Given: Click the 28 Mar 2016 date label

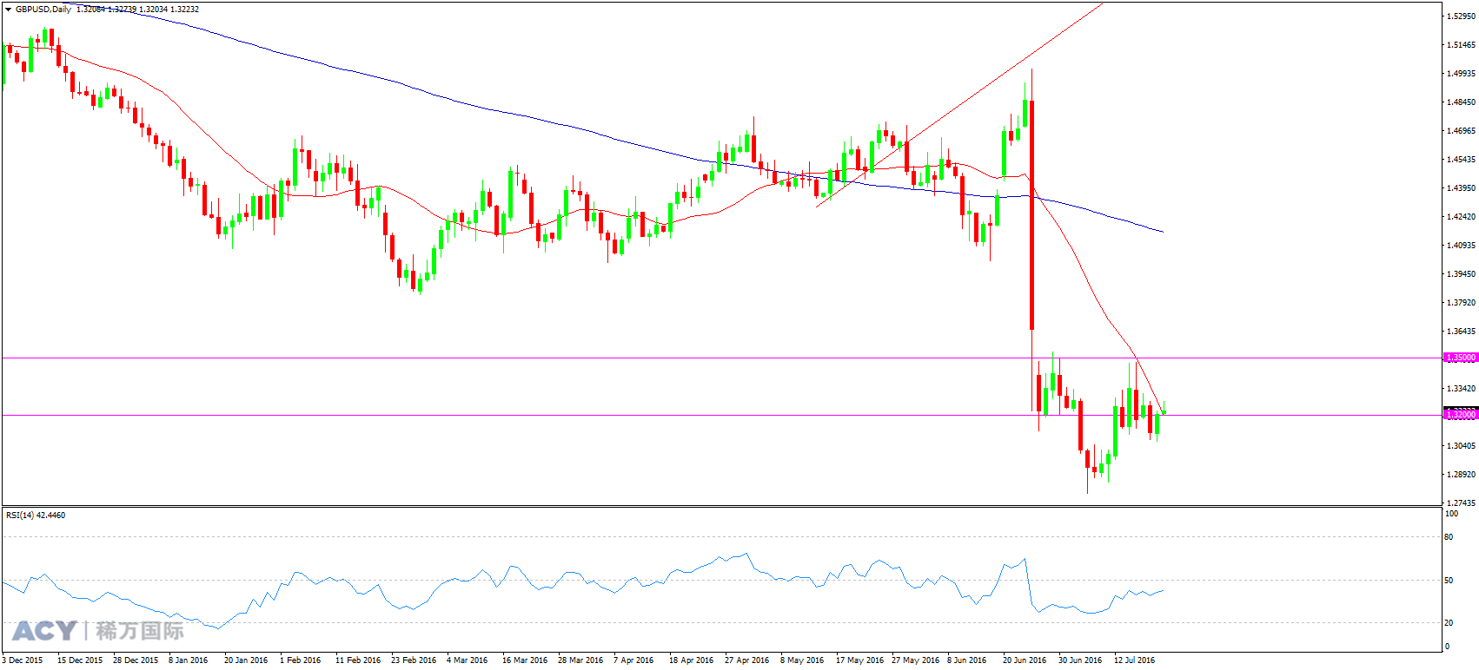Looking at the screenshot, I should coord(580,660).
